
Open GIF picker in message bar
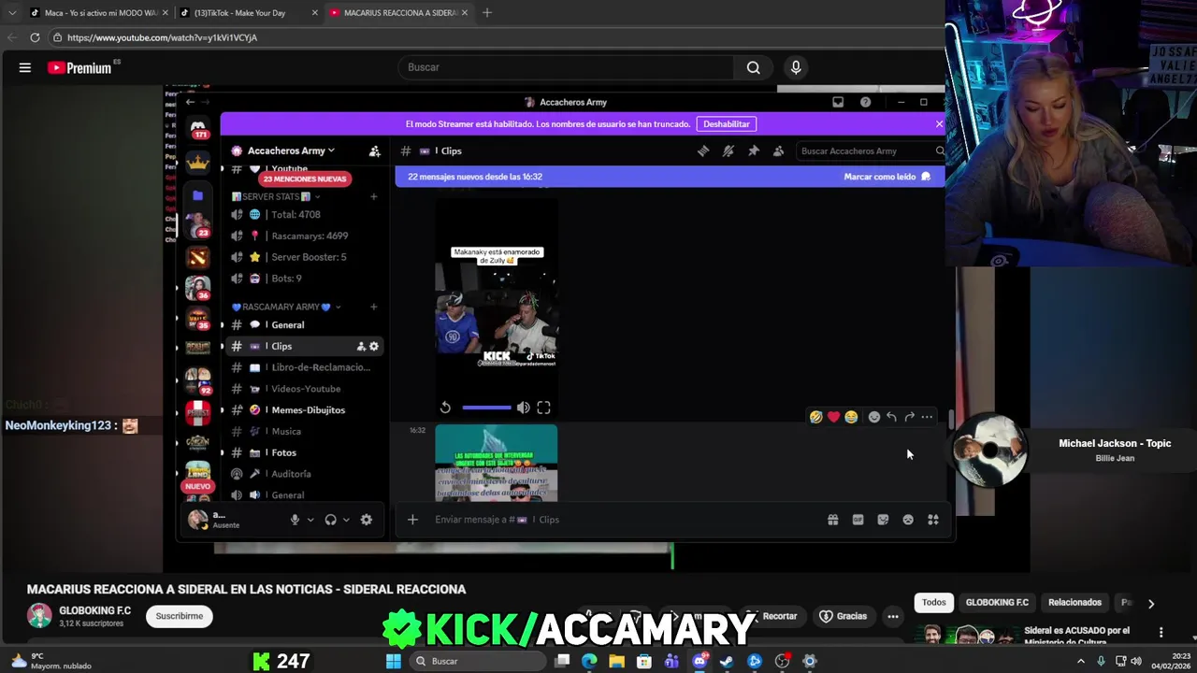click(x=858, y=520)
